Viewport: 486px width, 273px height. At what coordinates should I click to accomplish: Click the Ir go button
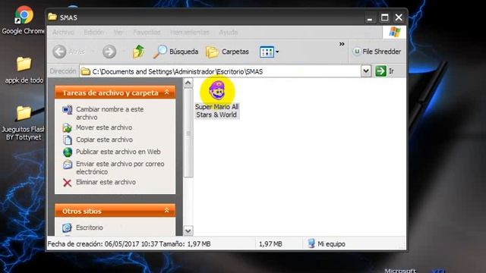click(385, 71)
